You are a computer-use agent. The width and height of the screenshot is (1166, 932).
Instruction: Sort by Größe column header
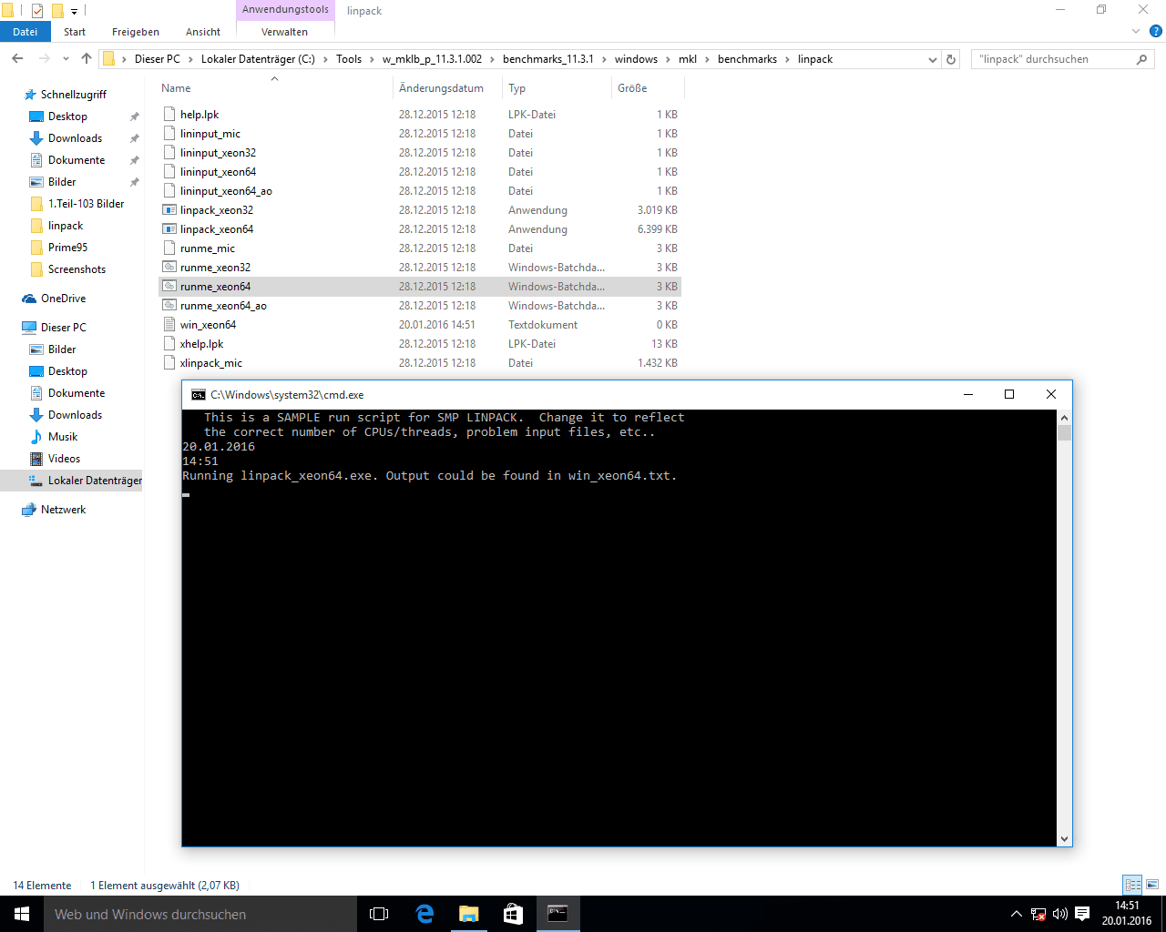(647, 88)
